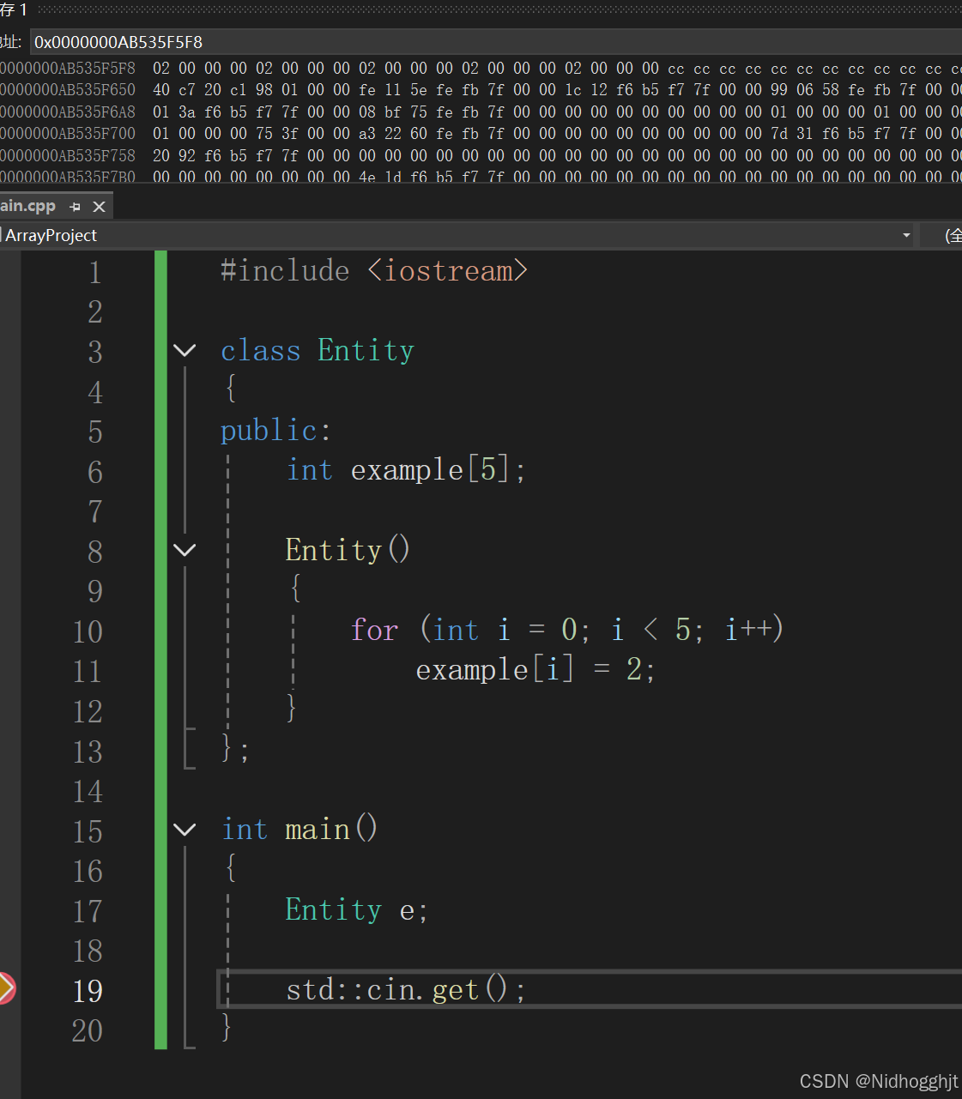Viewport: 962px width, 1099px height.
Task: Click the for keyword on line 10
Action: 374,630
